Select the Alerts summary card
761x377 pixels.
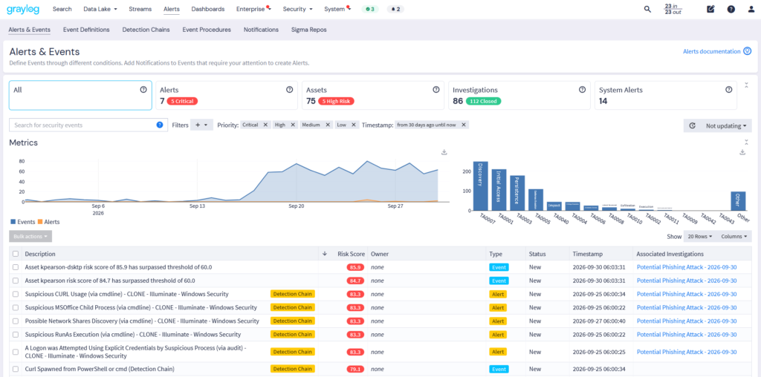(x=227, y=96)
